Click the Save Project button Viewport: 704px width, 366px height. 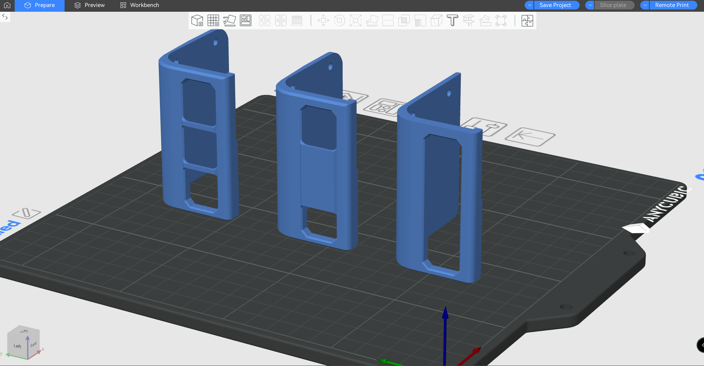click(x=557, y=5)
